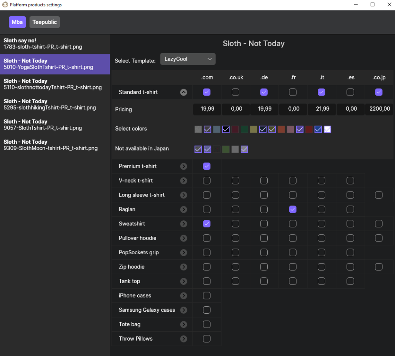Click the sloth app icon in the title bar
The image size is (395, 356).
5,5
